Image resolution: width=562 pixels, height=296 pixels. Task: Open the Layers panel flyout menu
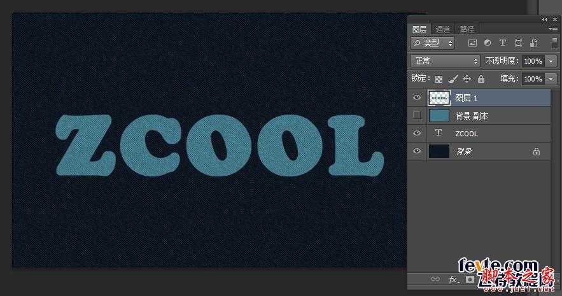click(554, 29)
